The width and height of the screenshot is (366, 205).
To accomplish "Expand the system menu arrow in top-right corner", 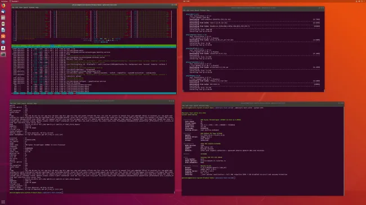I will pos(364,1).
